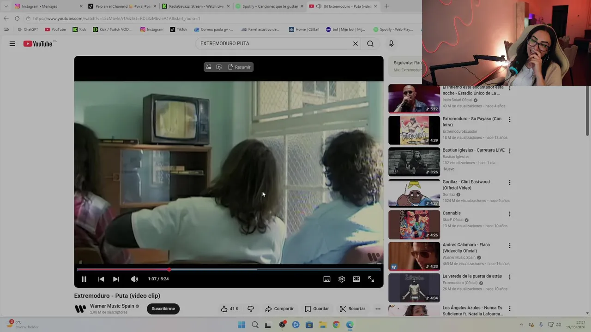Mute the video player volume
The width and height of the screenshot is (591, 332).
click(x=134, y=279)
